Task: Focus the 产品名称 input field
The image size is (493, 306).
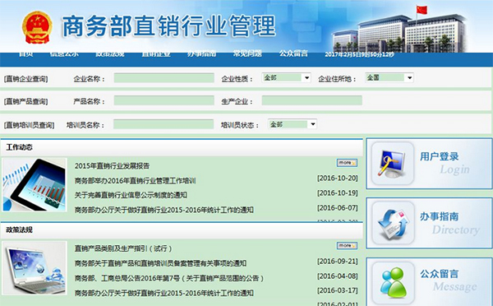Action: coord(164,100)
